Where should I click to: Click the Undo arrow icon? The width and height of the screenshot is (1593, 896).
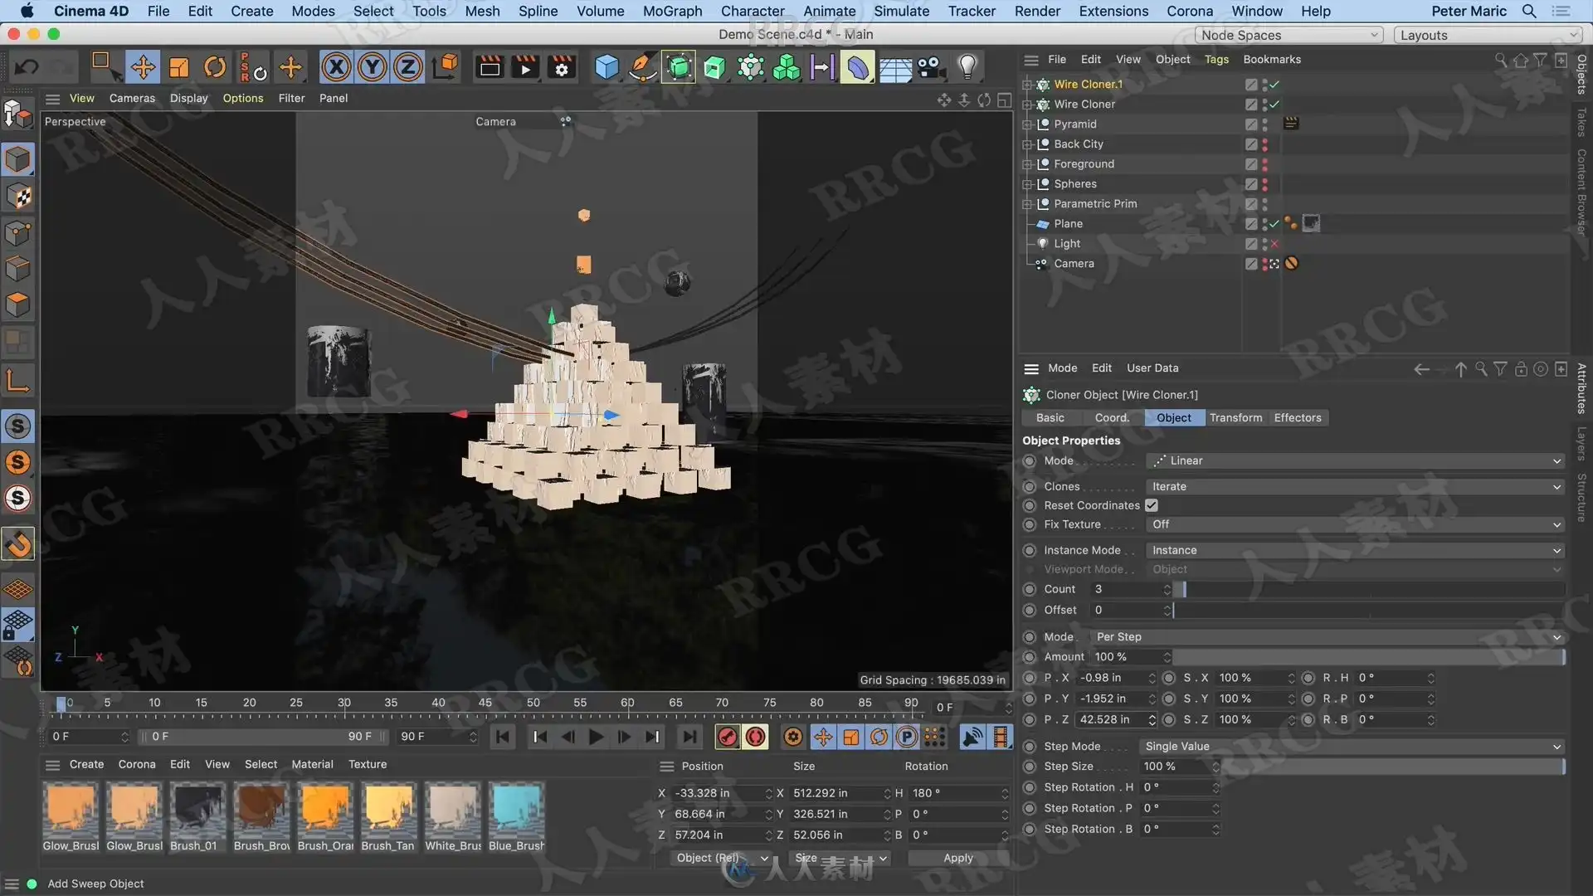click(27, 67)
